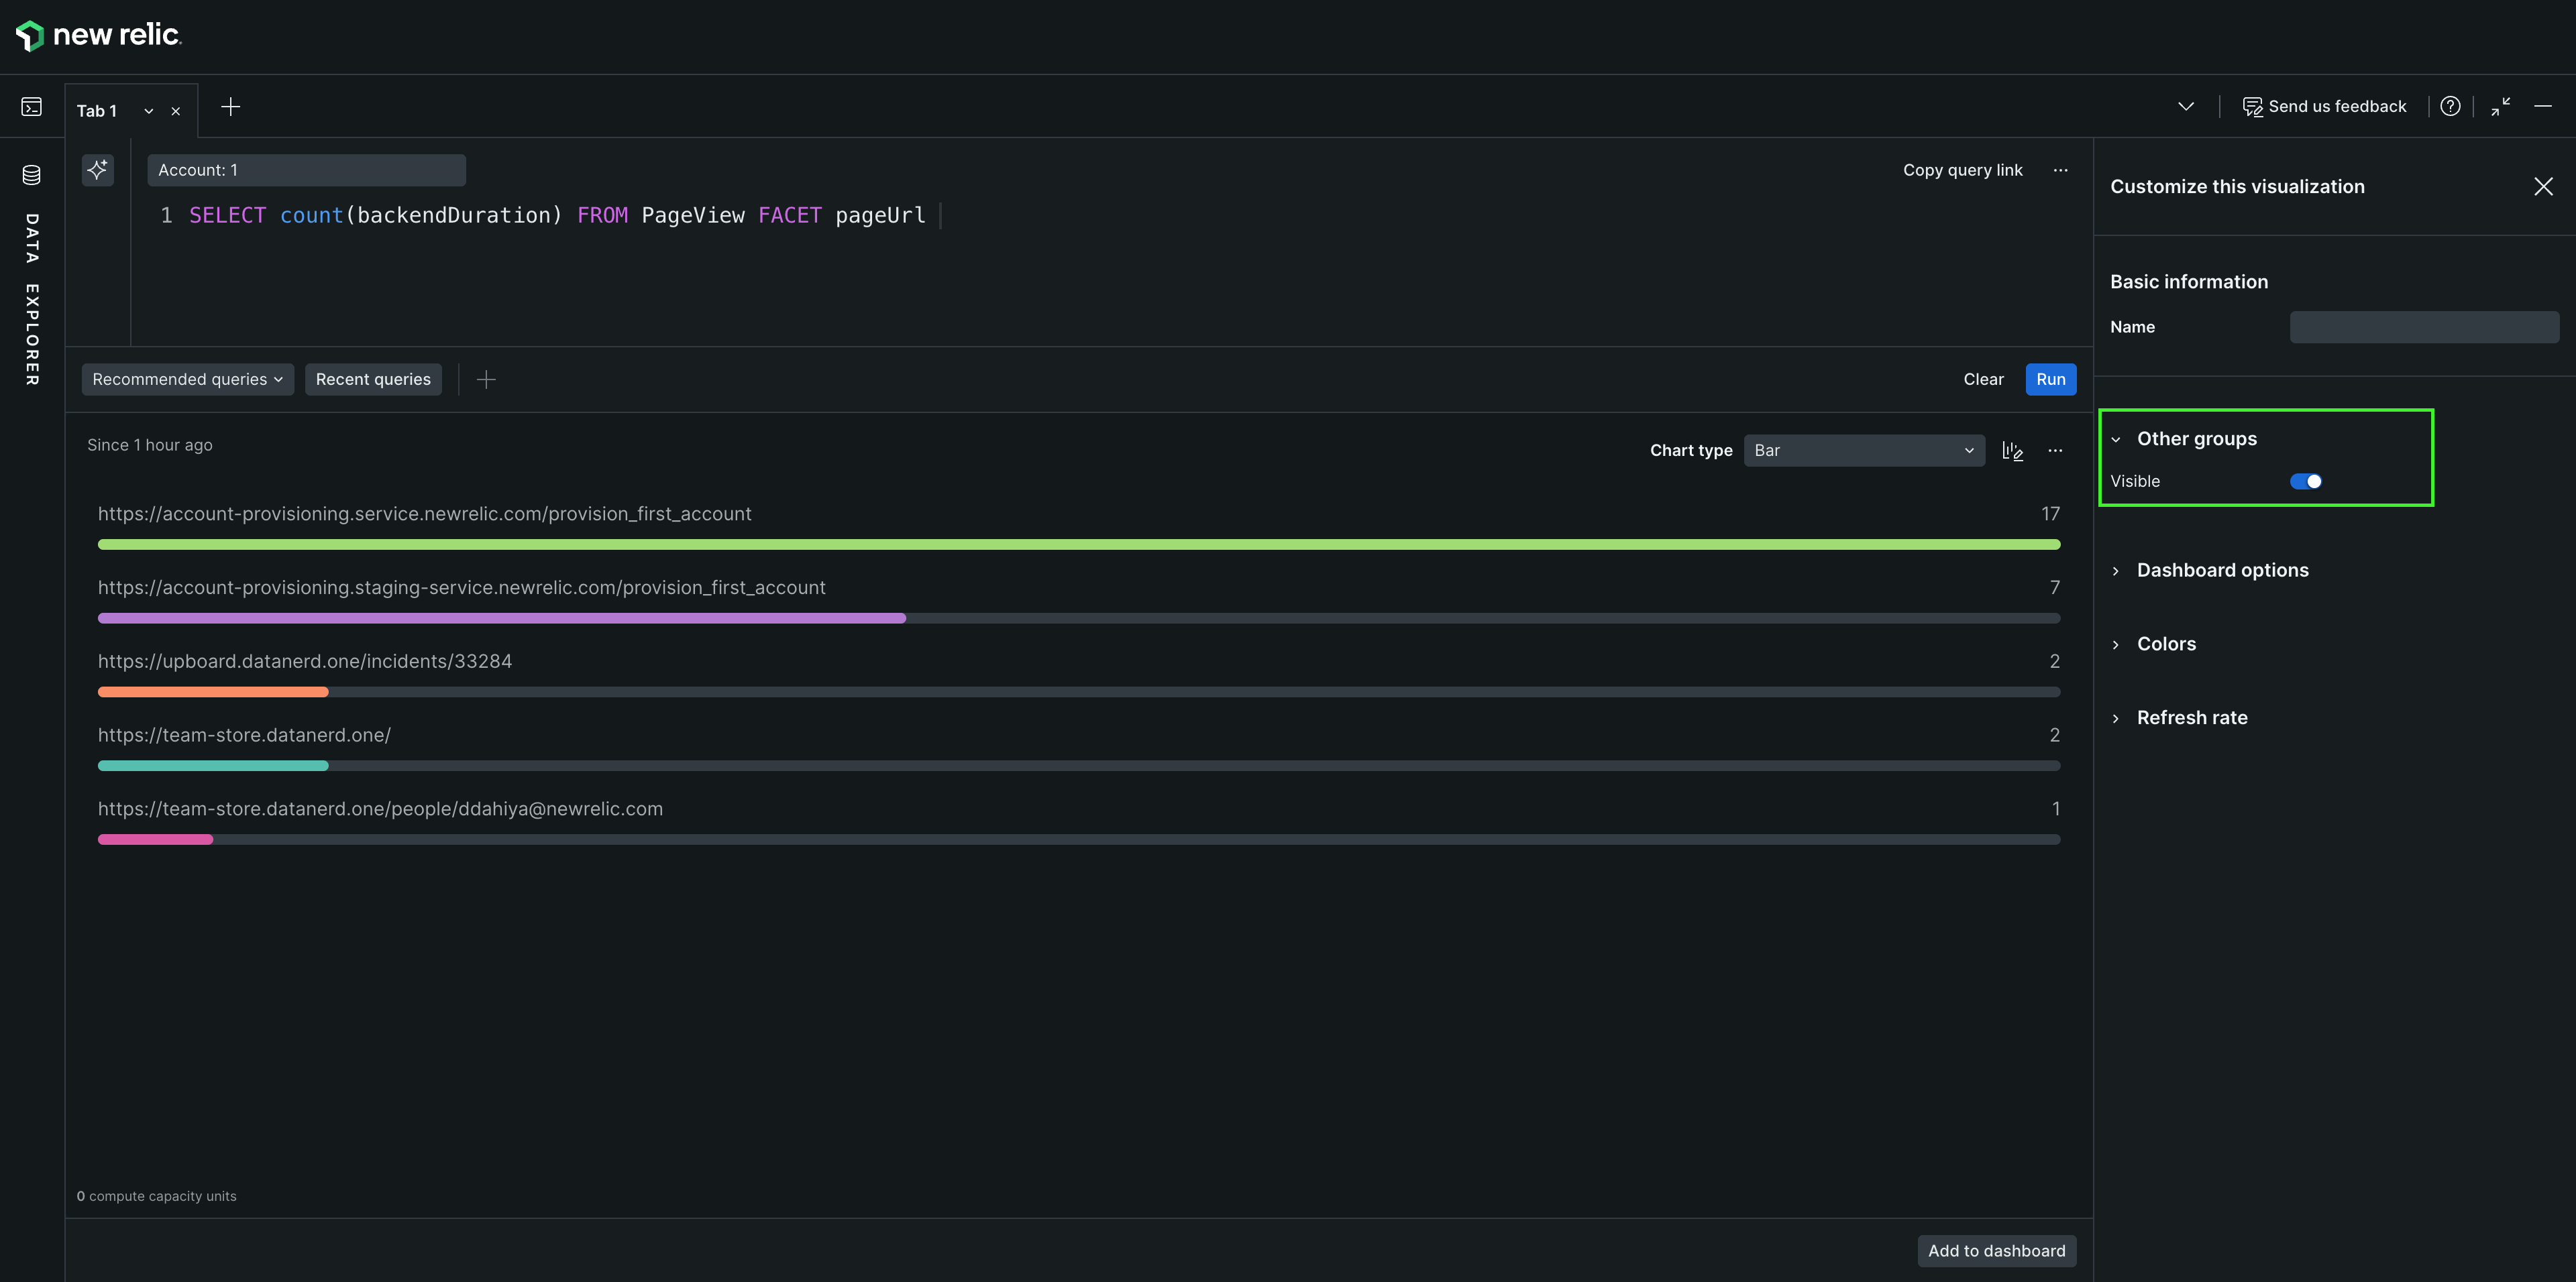Open the ellipsis menu next to chart customize icon

click(x=2054, y=451)
